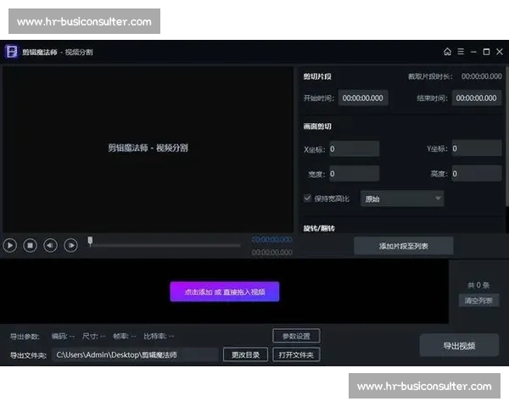This screenshot has width=509, height=407.
Task: Click the preview placeholder text 剪辑魔法师 - 视频分割
Action: [x=148, y=148]
